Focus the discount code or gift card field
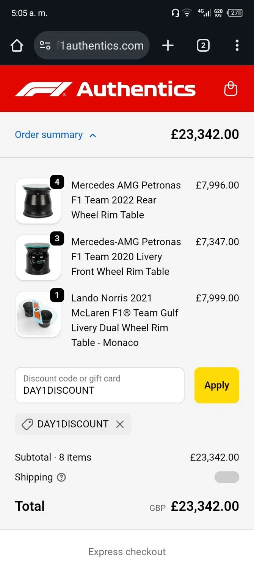This screenshot has height=570, width=254. [99, 385]
